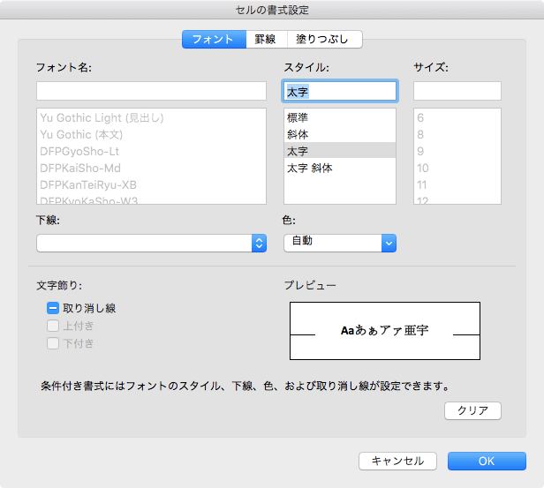
Task: Confirm with the OK button
Action: (x=487, y=461)
